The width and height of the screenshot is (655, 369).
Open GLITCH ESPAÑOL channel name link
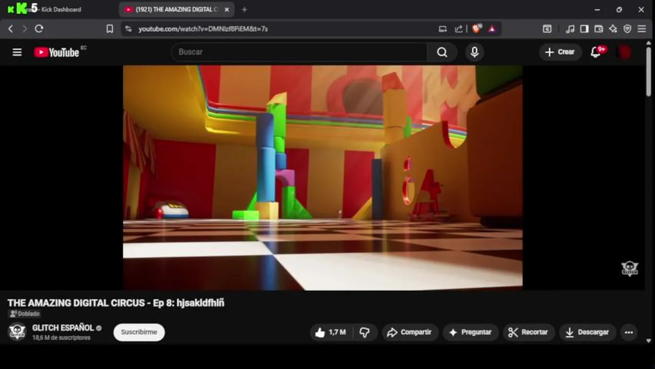click(63, 327)
